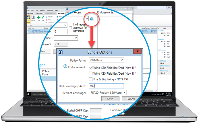The height and width of the screenshot is (125, 199).
Task: Open the Policy Form dropdown
Action: tap(106, 60)
